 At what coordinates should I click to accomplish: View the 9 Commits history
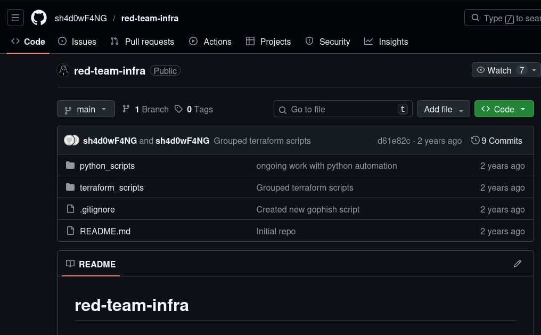pos(497,141)
